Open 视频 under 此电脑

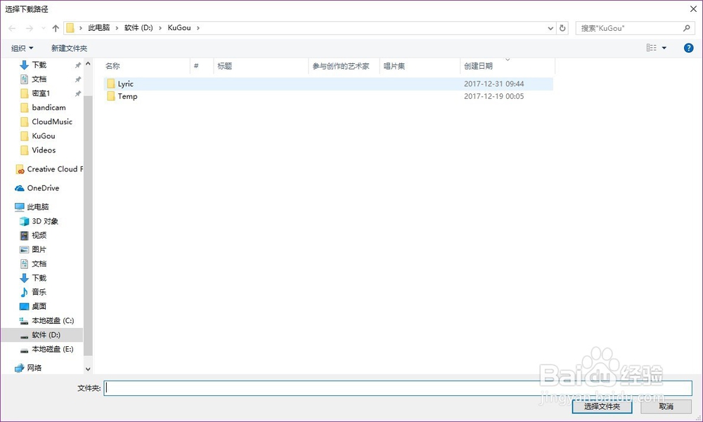(39, 235)
